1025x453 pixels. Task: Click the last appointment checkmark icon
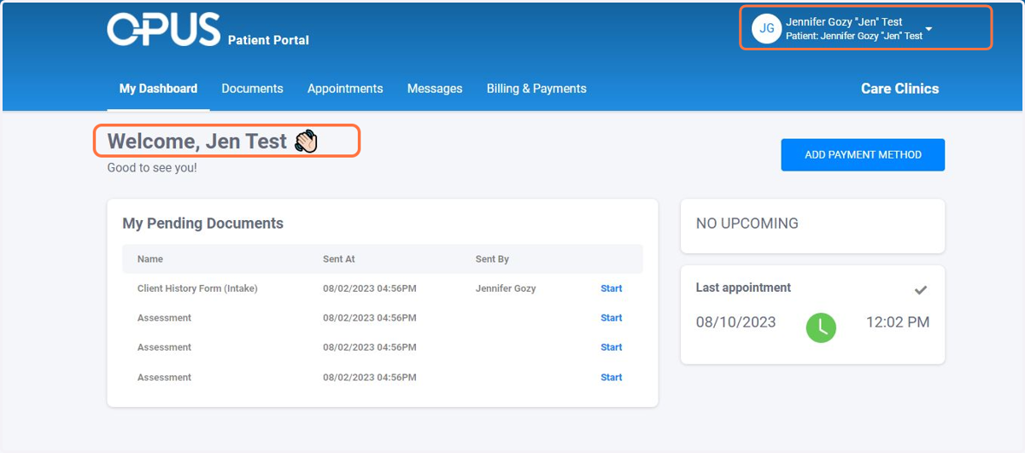tap(921, 290)
